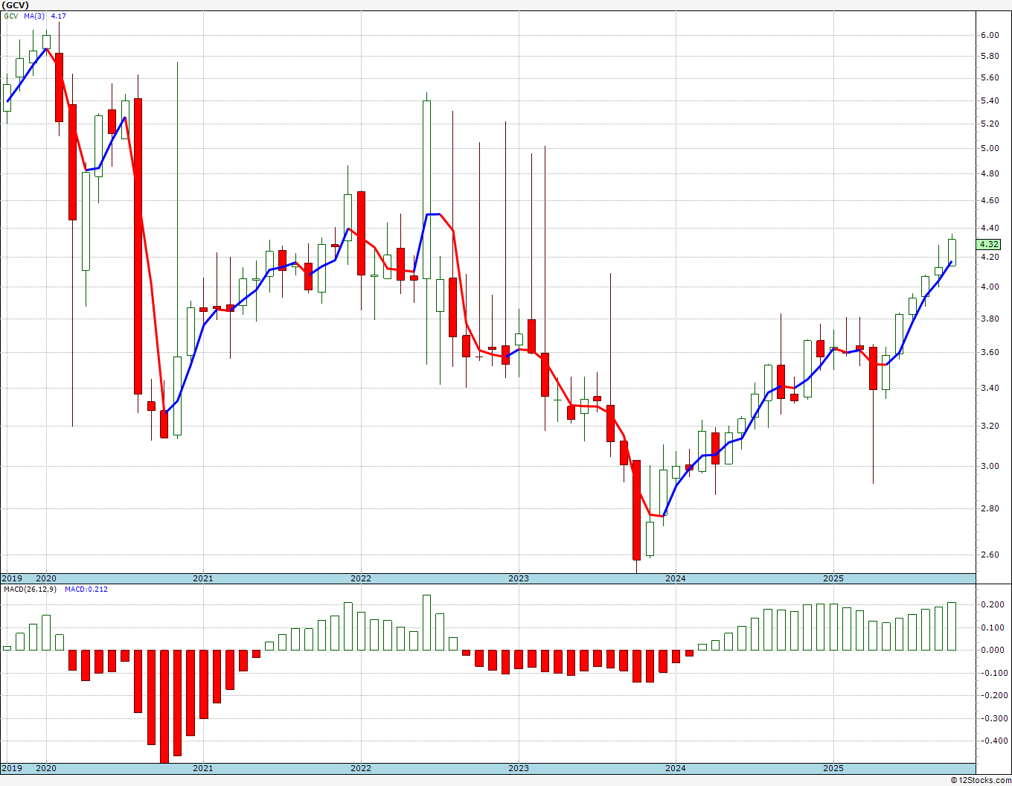Click 2022 on the price chart time axis
The image size is (1012, 786).
(361, 578)
